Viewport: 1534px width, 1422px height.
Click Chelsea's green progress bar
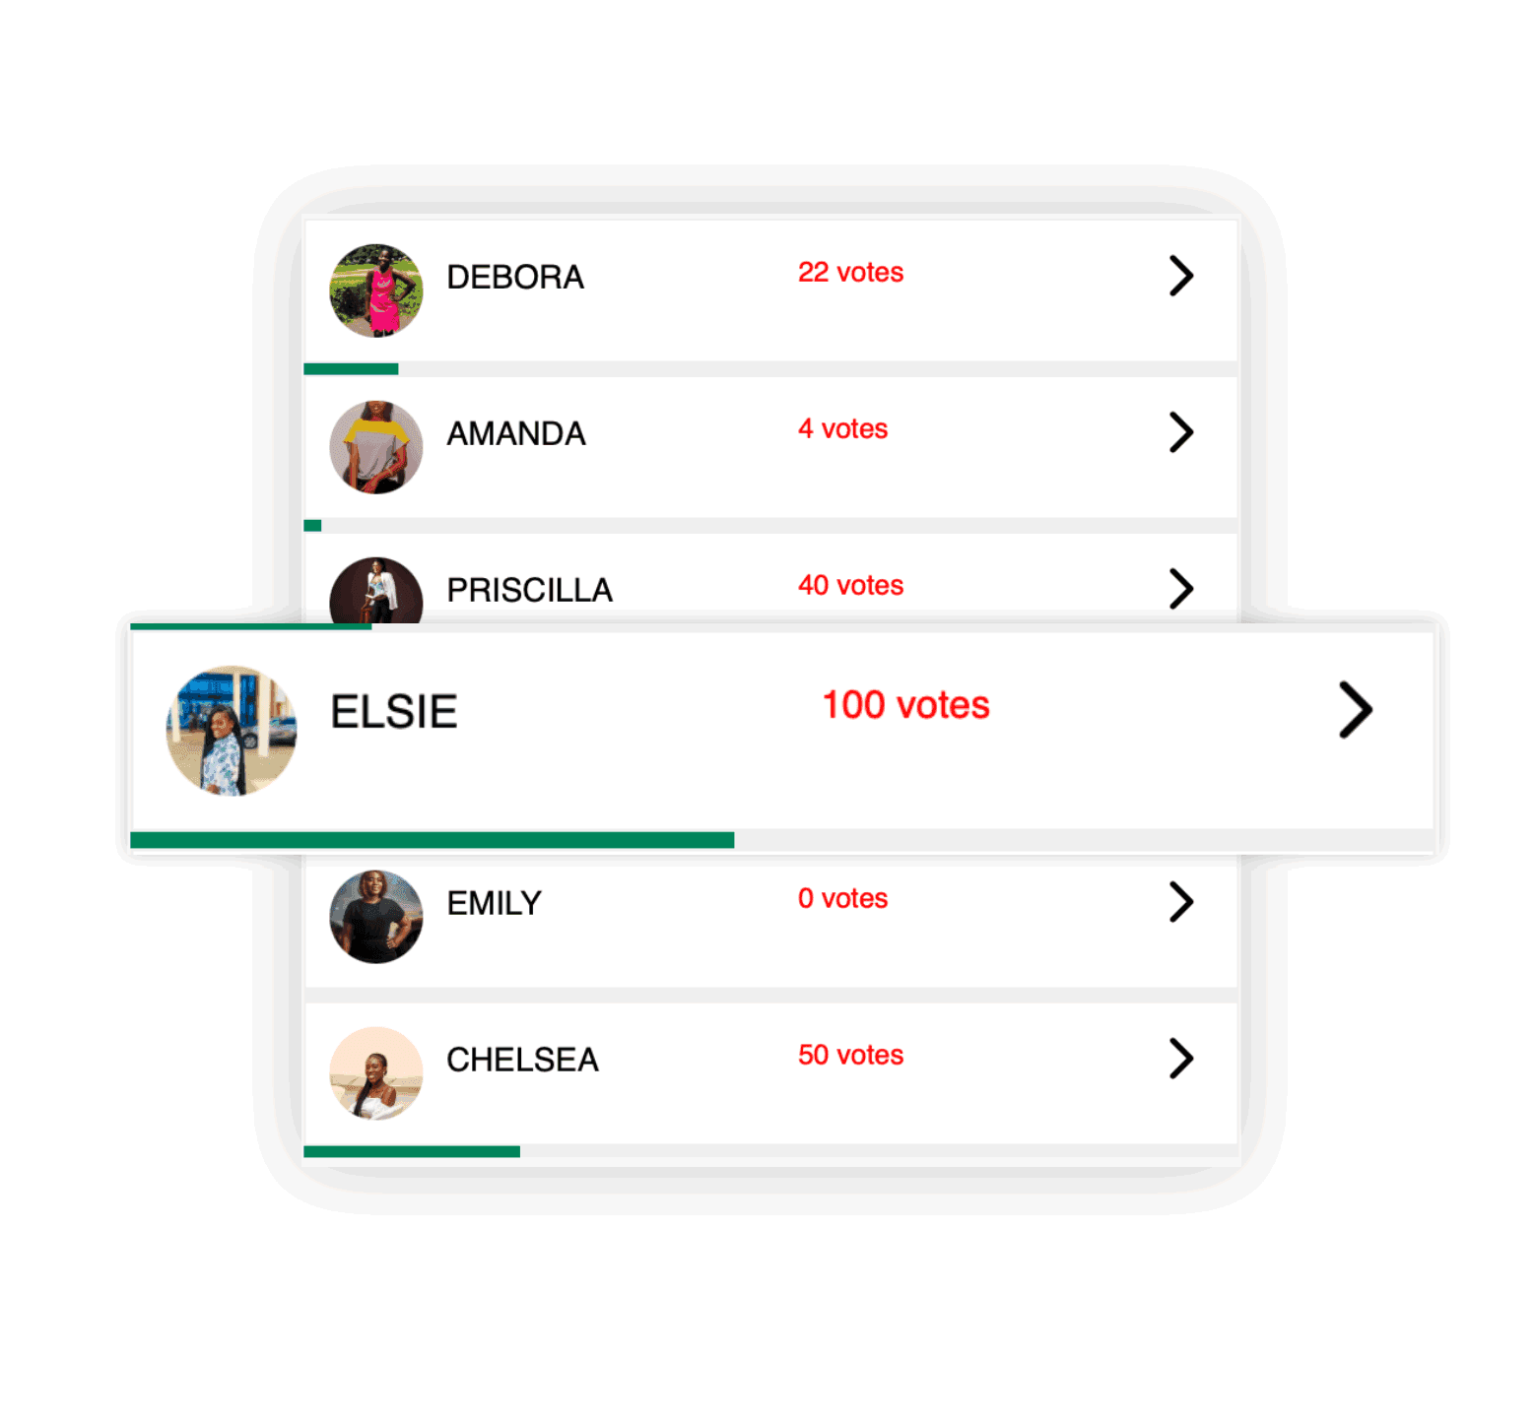pyautogui.click(x=412, y=1151)
